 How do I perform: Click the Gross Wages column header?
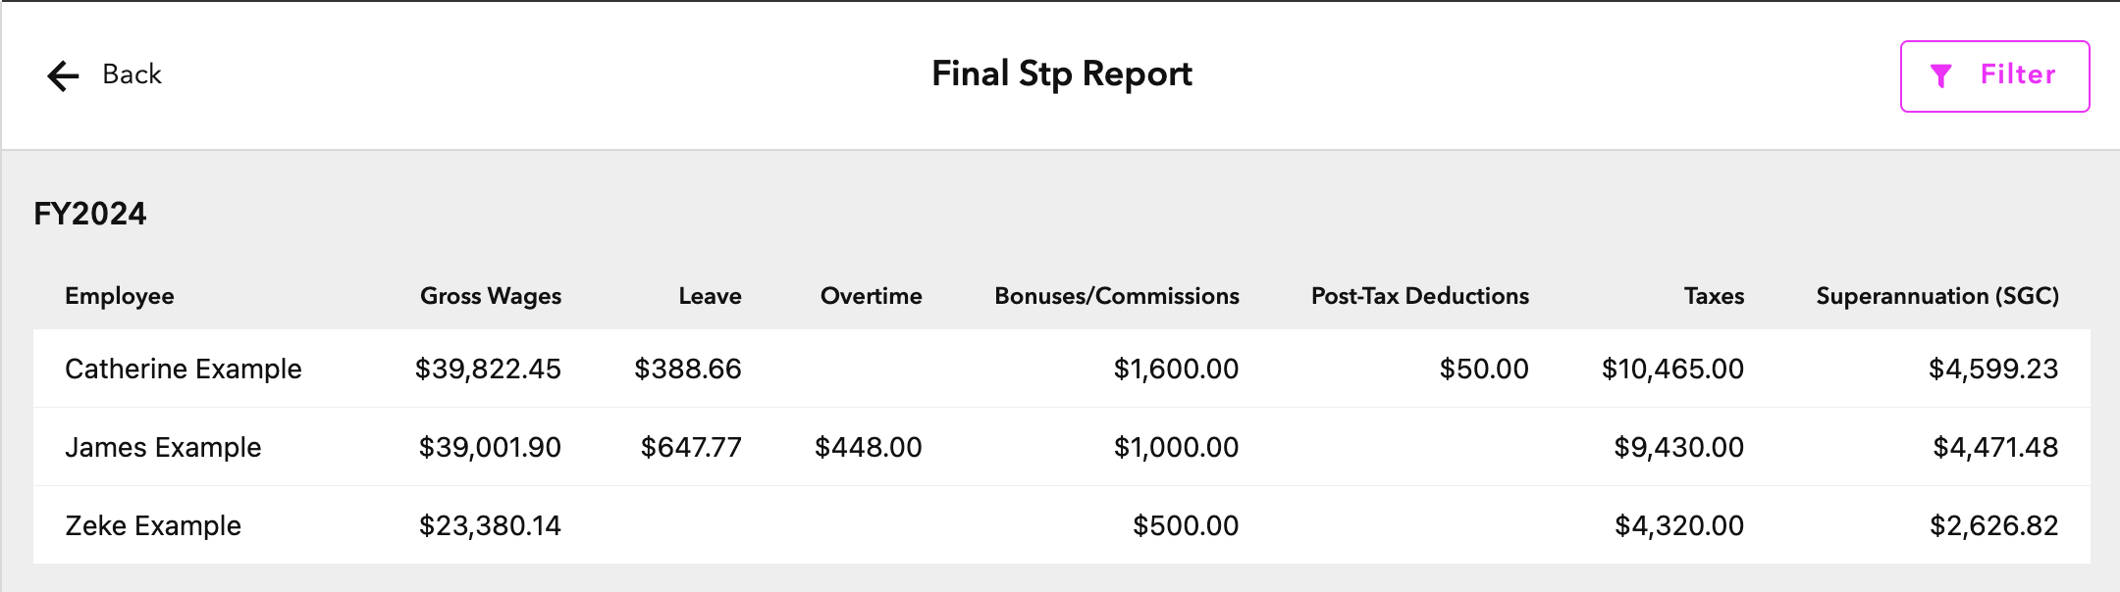click(x=491, y=296)
